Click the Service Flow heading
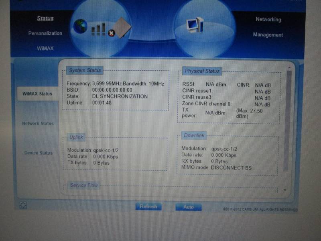This screenshot has width=321, height=241. coord(84,185)
